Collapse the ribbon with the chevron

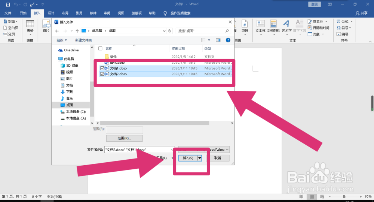coord(370,42)
